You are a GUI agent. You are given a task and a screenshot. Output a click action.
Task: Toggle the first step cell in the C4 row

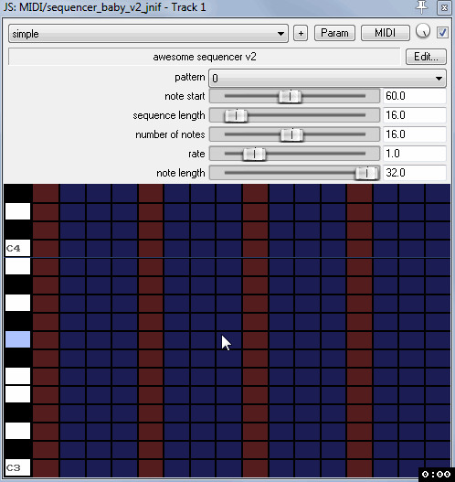pyautogui.click(x=46, y=249)
